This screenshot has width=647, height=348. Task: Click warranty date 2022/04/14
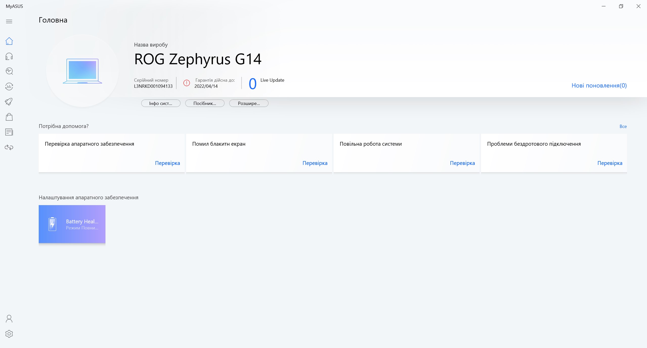206,86
